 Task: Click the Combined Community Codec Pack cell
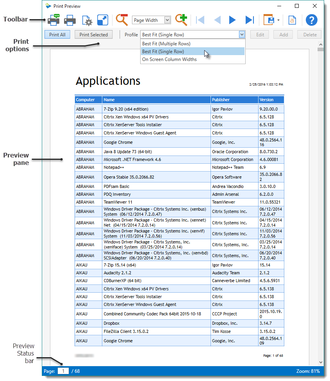pos(156,314)
